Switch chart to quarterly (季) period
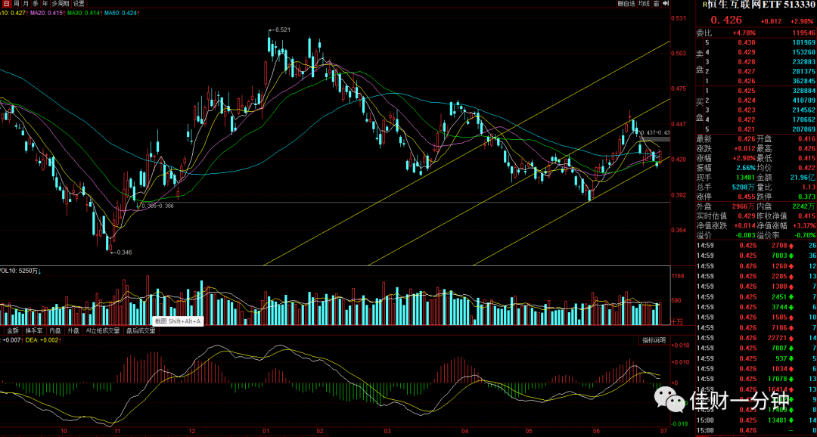817x437 pixels. [x=36, y=3]
